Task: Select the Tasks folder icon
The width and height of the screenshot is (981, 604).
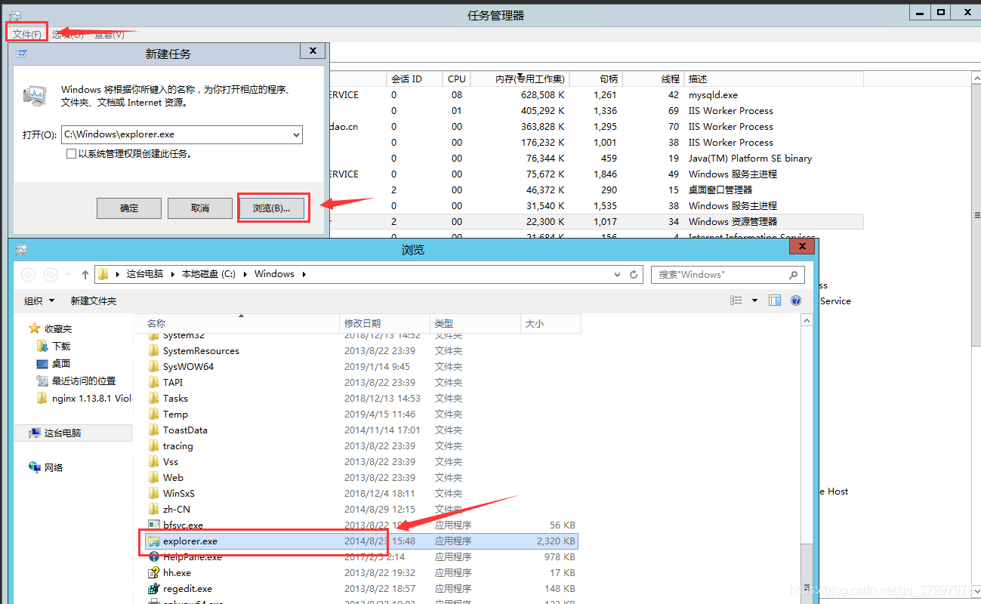Action: pyautogui.click(x=154, y=399)
